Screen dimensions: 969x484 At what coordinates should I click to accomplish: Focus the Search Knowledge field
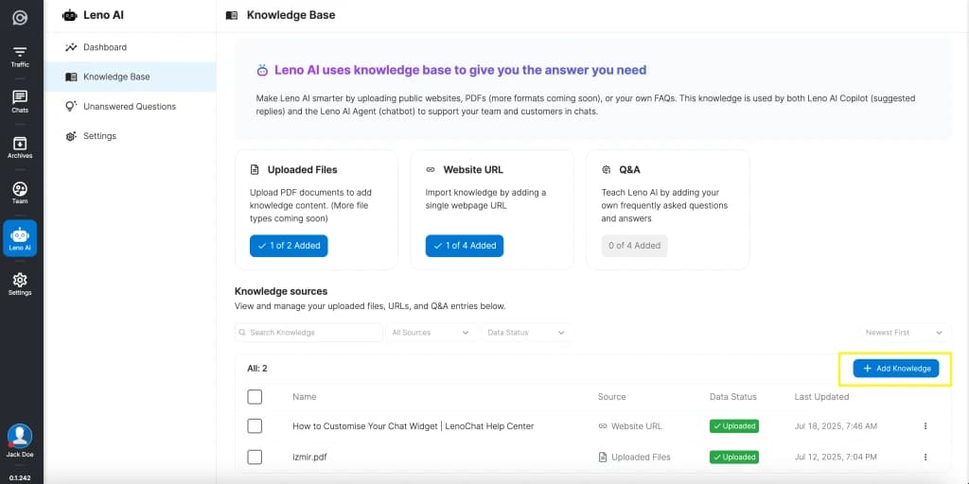pyautogui.click(x=309, y=332)
